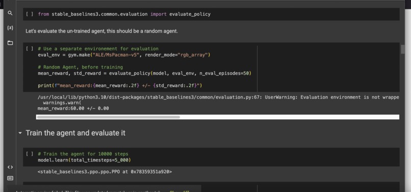Click the notebook vertical scrollbar thumb
This screenshot has height=192, width=411.
pos(403,49)
